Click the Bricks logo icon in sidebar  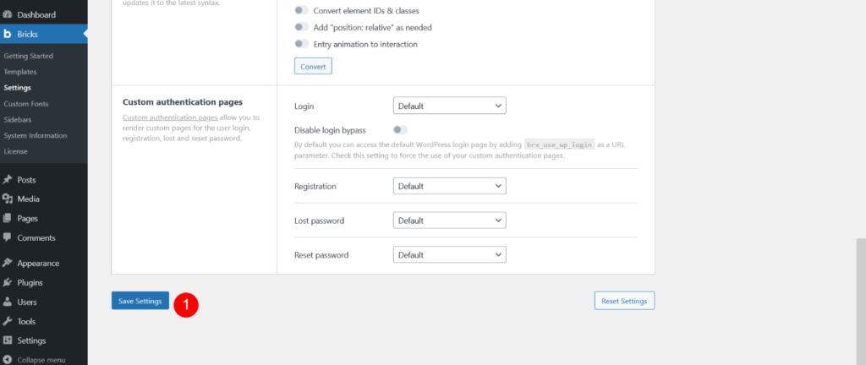pyautogui.click(x=8, y=34)
